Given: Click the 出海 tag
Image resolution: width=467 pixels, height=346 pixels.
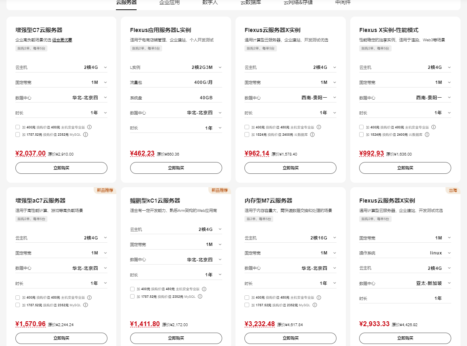Looking at the screenshot, I should pos(453,190).
